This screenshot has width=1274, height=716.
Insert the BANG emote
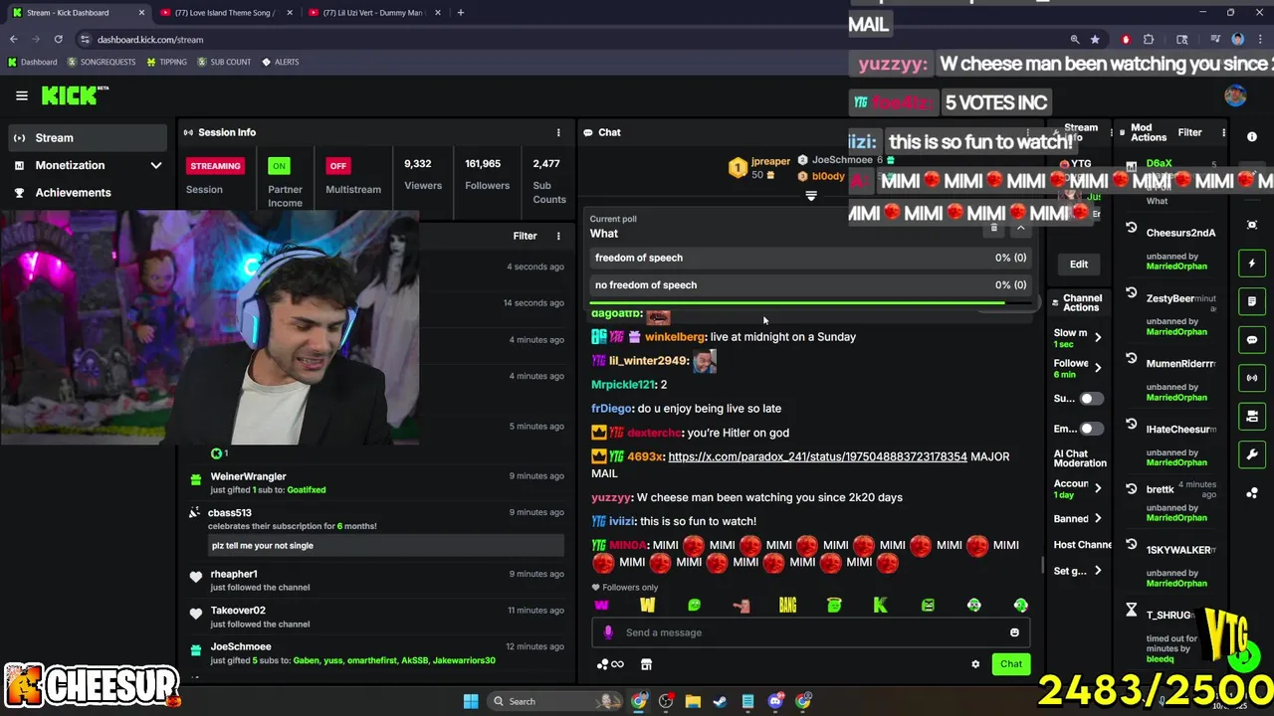[787, 605]
